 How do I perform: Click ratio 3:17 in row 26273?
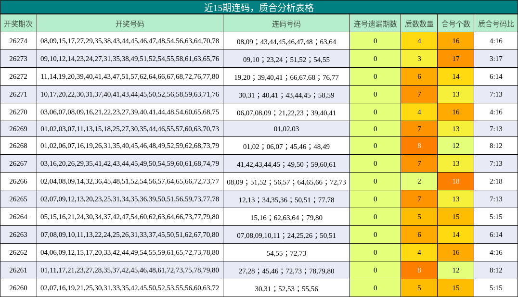pyautogui.click(x=496, y=59)
